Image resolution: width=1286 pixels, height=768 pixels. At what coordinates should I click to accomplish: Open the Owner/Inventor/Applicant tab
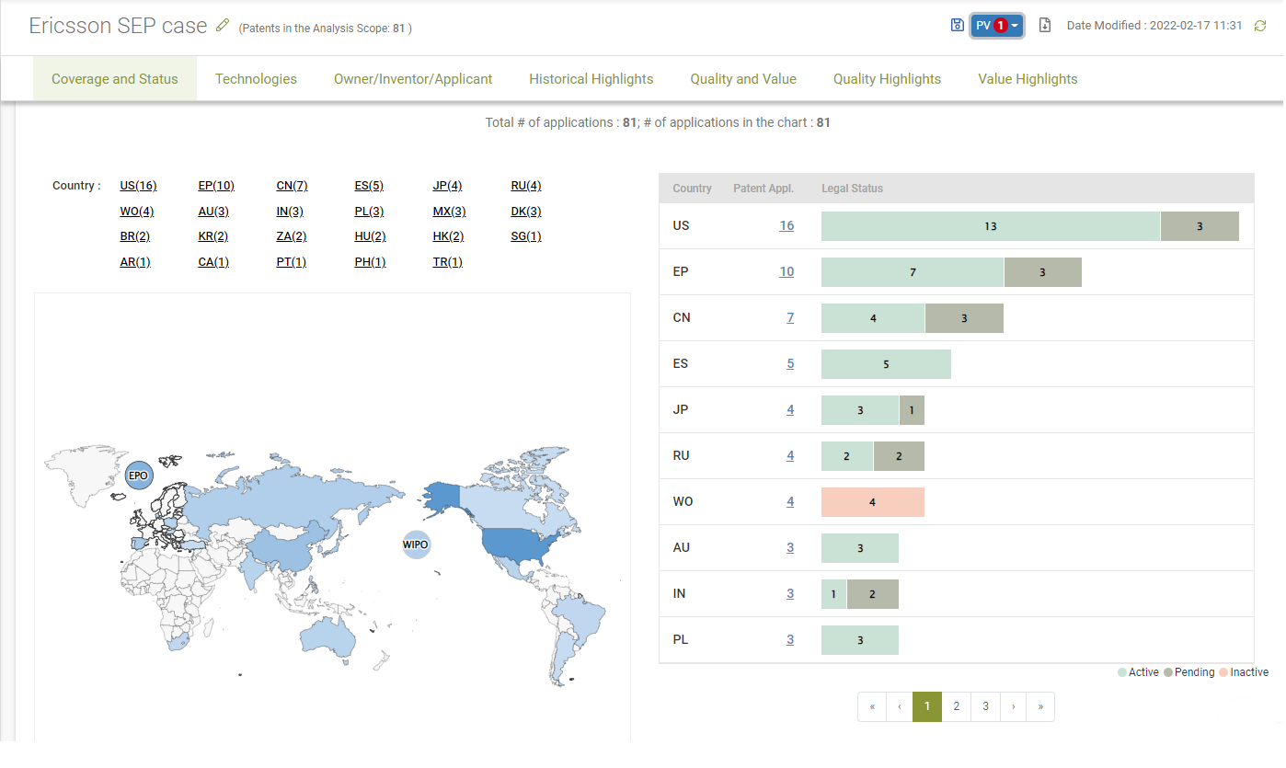coord(413,79)
